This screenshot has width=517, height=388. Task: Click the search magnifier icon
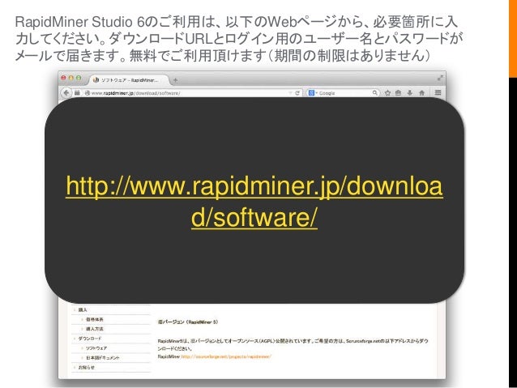click(x=375, y=93)
